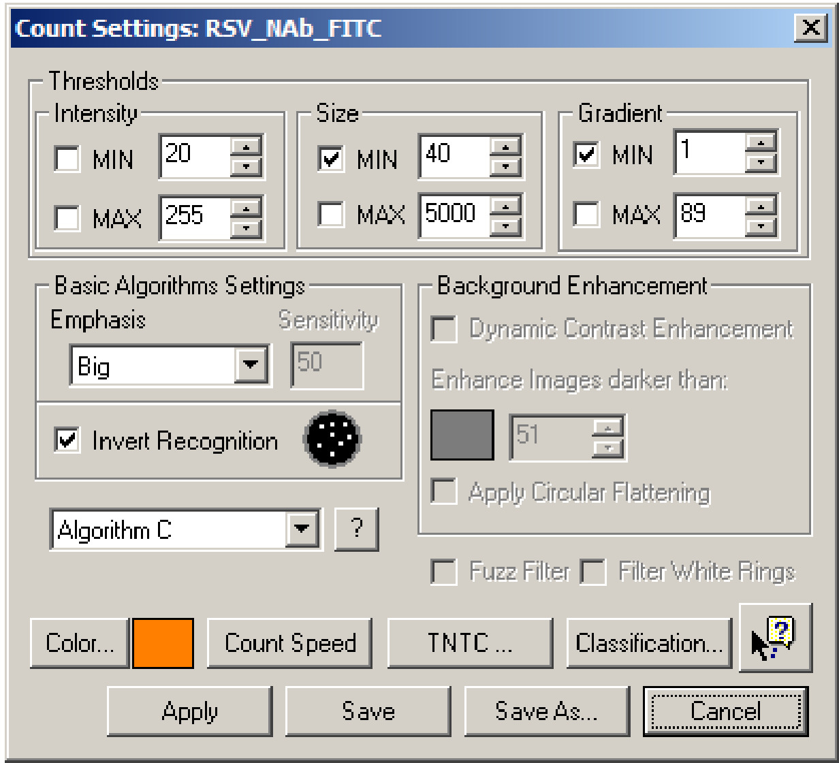Open the Classification... button
This screenshot has height=763, width=839.
click(x=650, y=643)
